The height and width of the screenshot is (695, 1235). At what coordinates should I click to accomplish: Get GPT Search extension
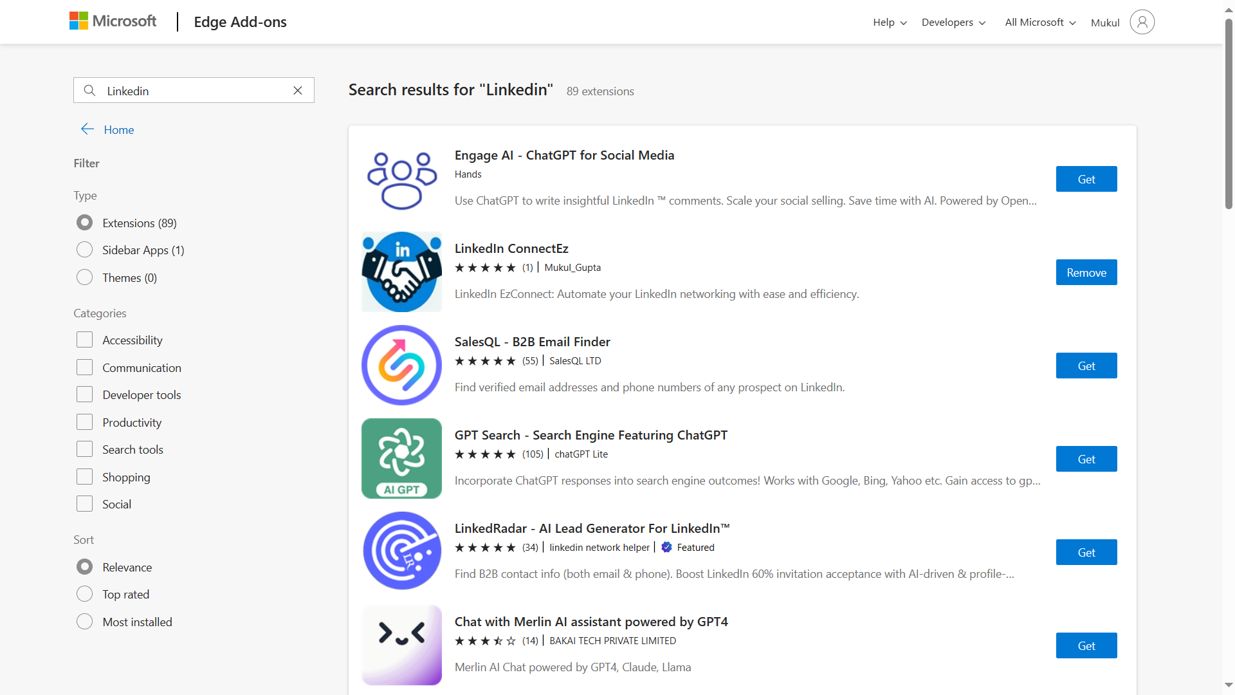pos(1086,459)
